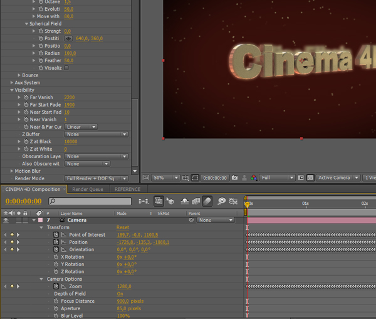376x319 pixels.
Task: Click the snapshot camera icon
Action: [235, 178]
